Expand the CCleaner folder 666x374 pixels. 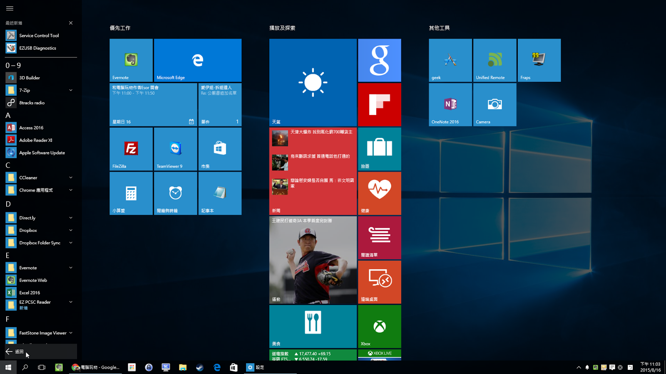pyautogui.click(x=71, y=177)
